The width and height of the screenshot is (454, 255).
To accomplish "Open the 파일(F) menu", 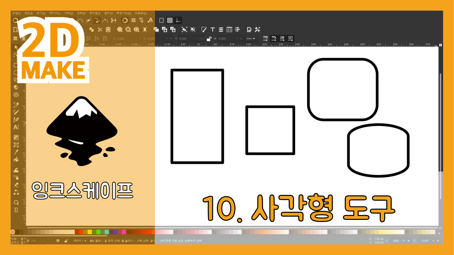I will [x=17, y=13].
